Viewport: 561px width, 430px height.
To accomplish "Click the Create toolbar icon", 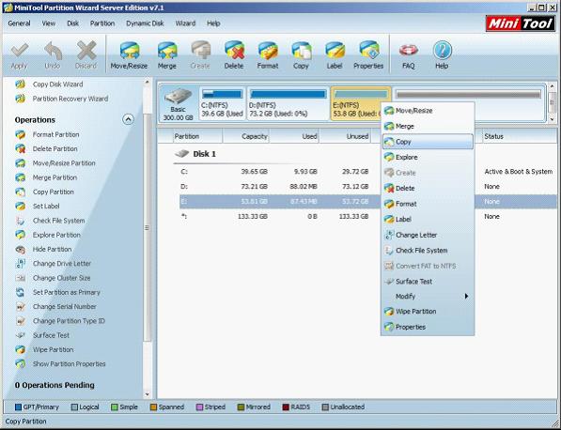I will pyautogui.click(x=200, y=55).
